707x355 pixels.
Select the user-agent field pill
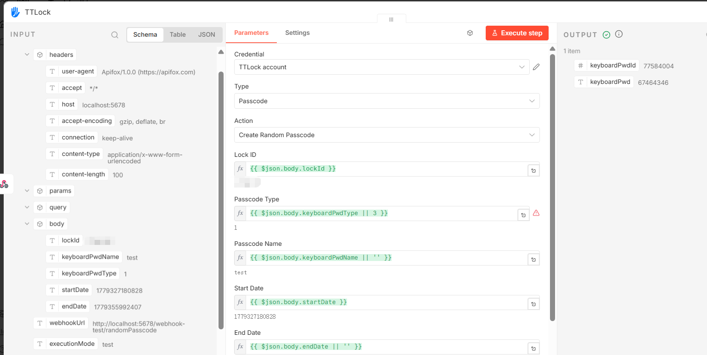72,72
